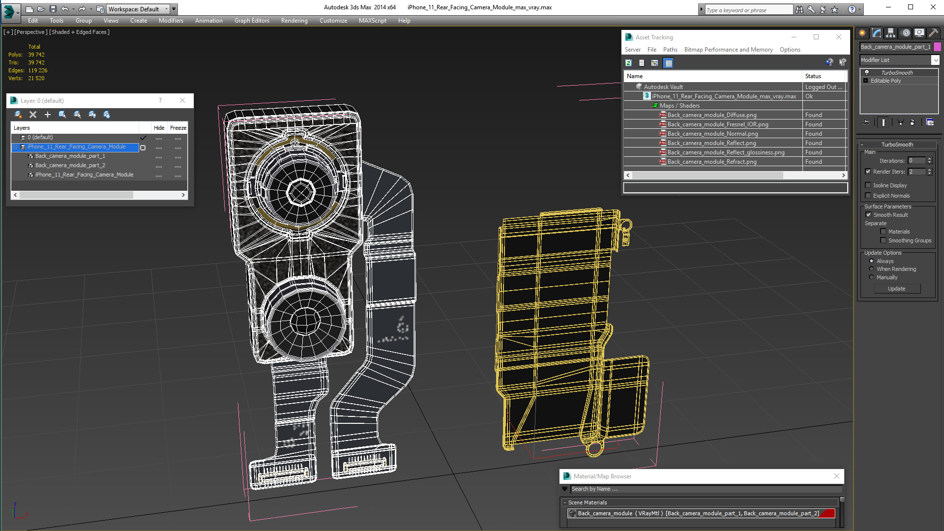The height and width of the screenshot is (531, 944).
Task: Redo with the redo arrow icon
Action: tap(82, 9)
